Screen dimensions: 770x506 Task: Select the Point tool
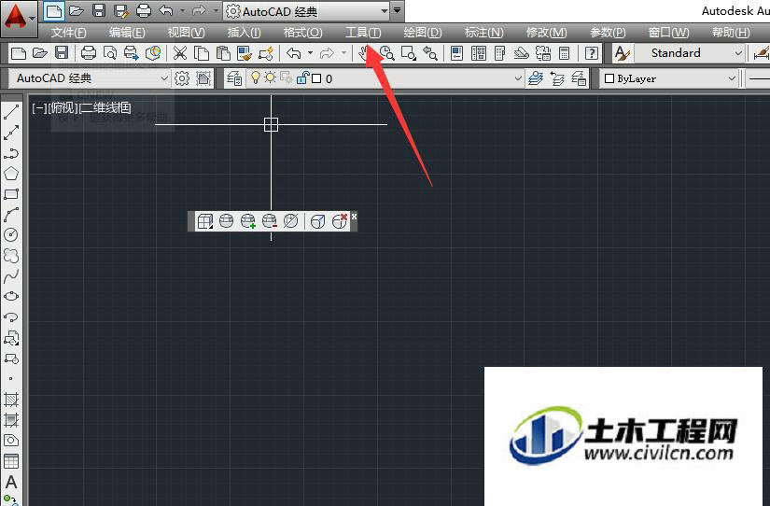11,378
